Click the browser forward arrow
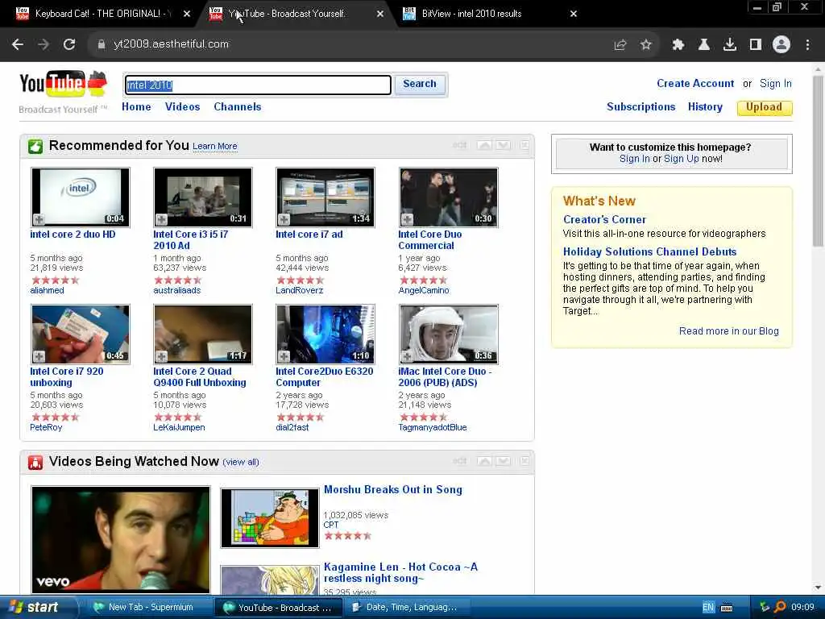The image size is (825, 619). point(44,45)
